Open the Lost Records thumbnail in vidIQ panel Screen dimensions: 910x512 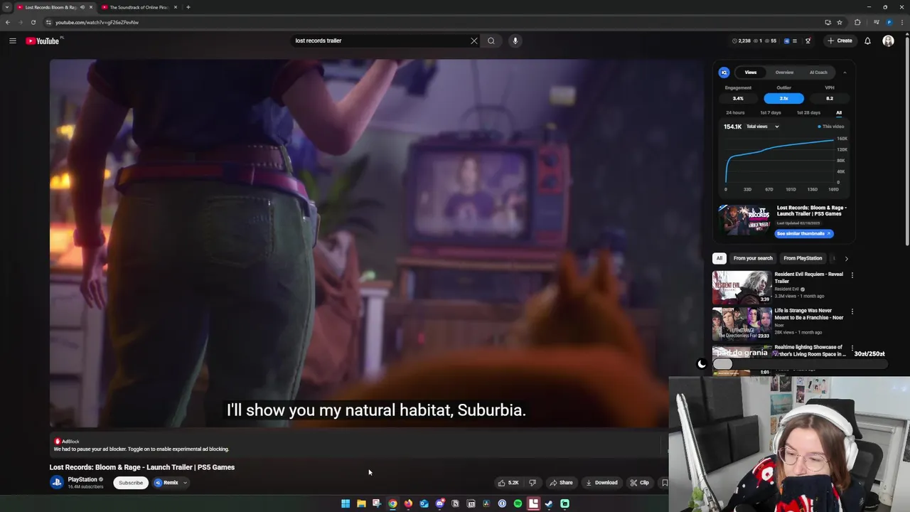(x=744, y=220)
